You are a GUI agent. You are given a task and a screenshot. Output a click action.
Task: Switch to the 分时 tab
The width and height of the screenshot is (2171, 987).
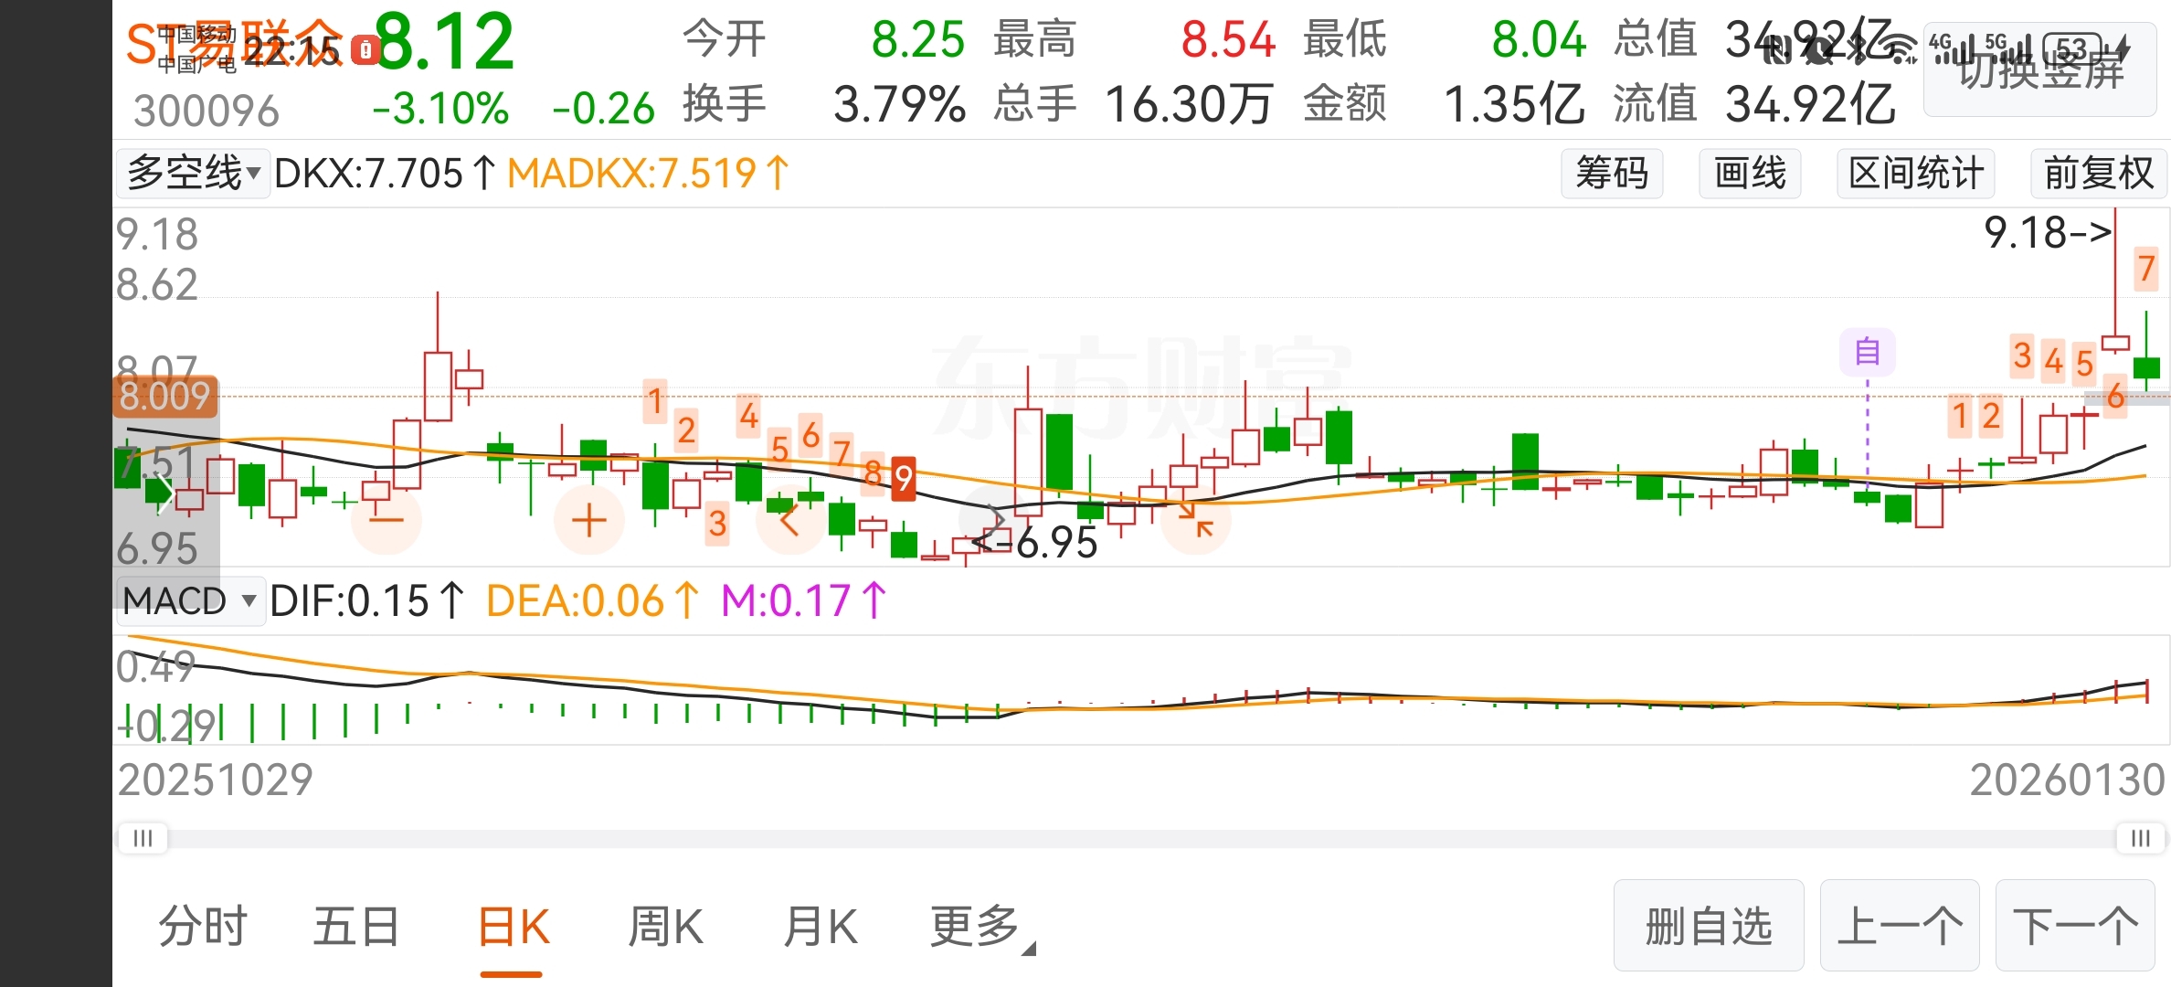(x=203, y=928)
